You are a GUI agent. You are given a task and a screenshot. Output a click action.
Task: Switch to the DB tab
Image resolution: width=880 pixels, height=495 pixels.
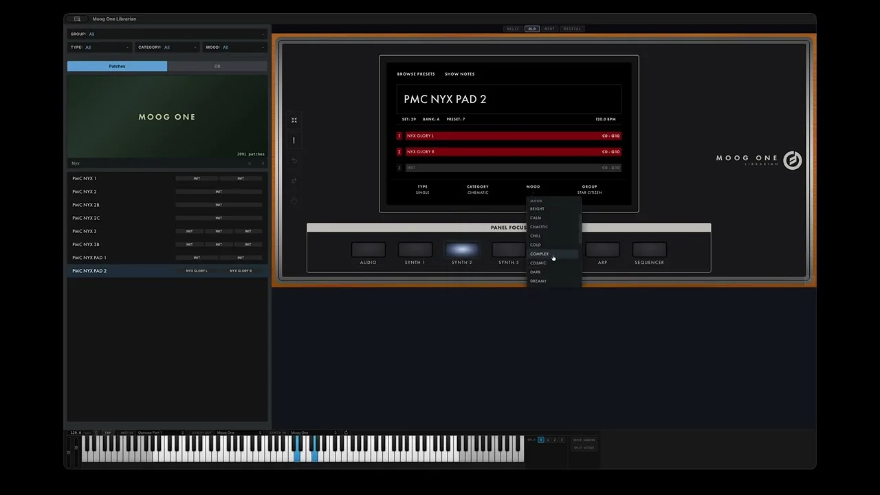tap(217, 66)
